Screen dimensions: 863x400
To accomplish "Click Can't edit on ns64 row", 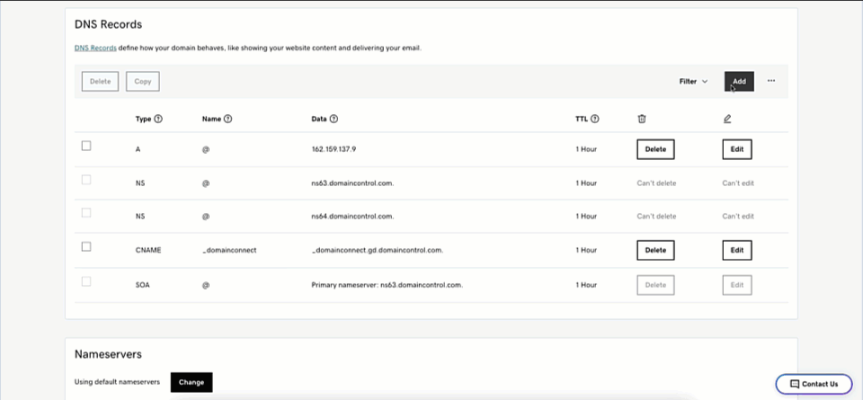I will pyautogui.click(x=738, y=217).
